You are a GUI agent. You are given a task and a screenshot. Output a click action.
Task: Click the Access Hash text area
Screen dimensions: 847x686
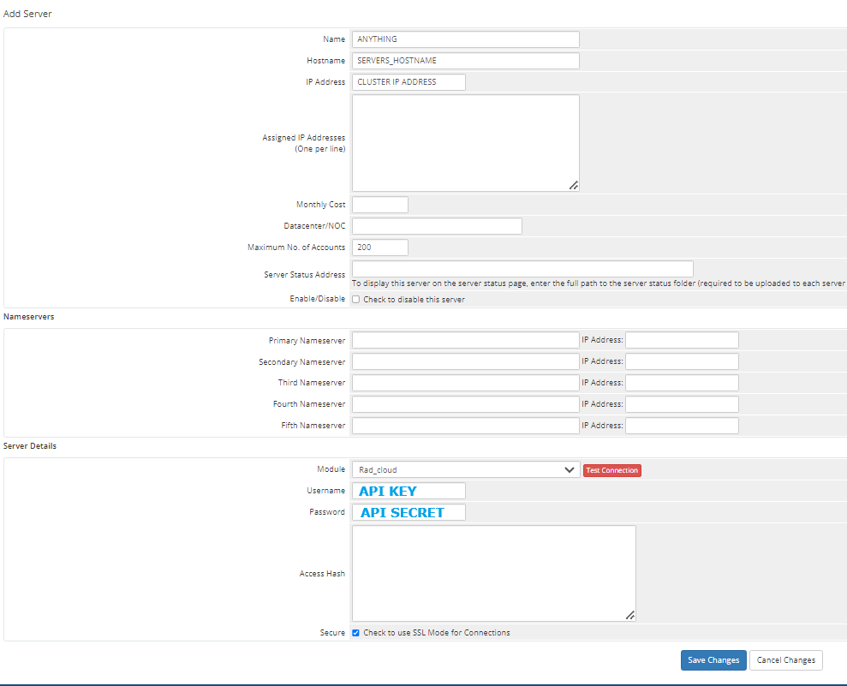click(493, 573)
